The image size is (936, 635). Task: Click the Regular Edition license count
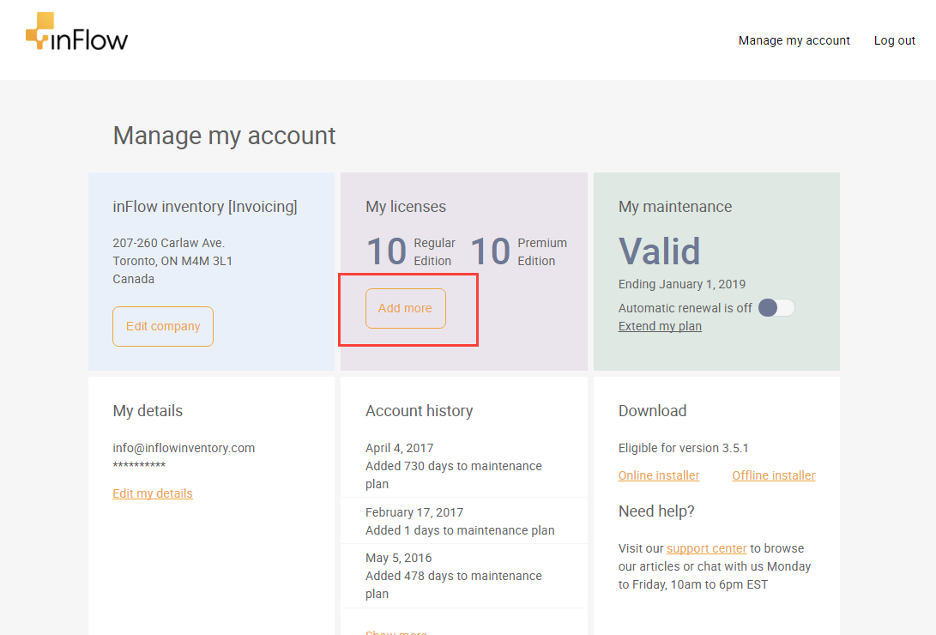[x=387, y=252]
